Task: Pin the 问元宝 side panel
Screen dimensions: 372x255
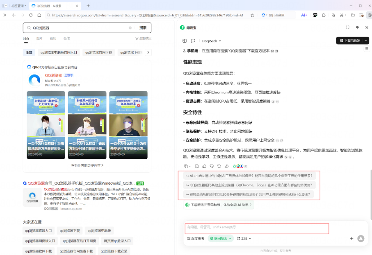Action: tap(357, 27)
